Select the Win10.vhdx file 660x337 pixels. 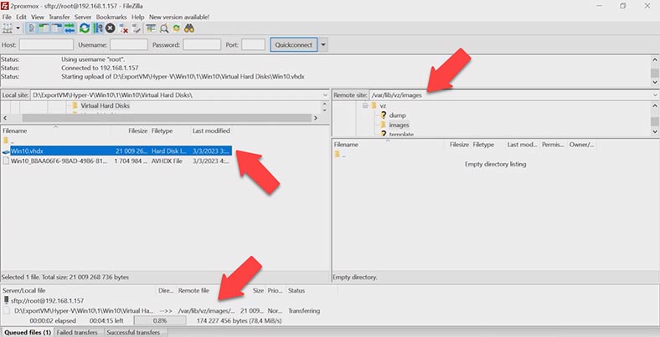pyautogui.click(x=116, y=151)
